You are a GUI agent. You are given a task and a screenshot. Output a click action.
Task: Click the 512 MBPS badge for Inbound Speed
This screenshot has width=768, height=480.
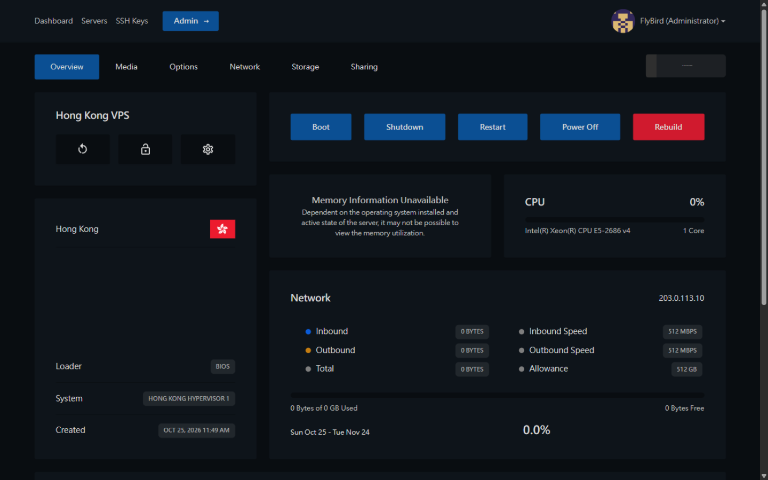click(x=683, y=332)
